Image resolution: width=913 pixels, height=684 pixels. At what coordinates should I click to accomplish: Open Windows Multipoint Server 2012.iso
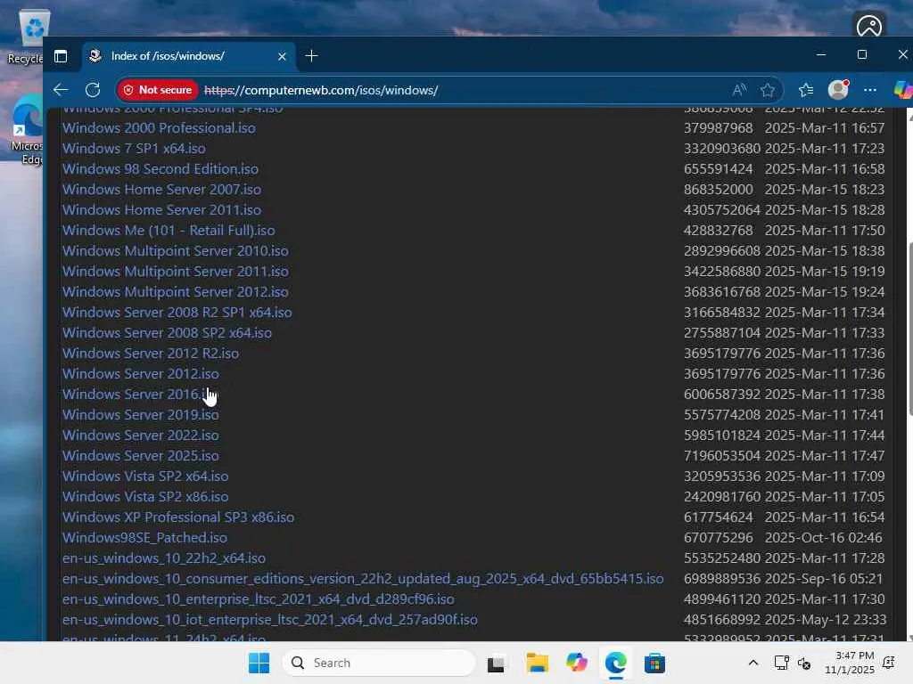click(x=176, y=291)
